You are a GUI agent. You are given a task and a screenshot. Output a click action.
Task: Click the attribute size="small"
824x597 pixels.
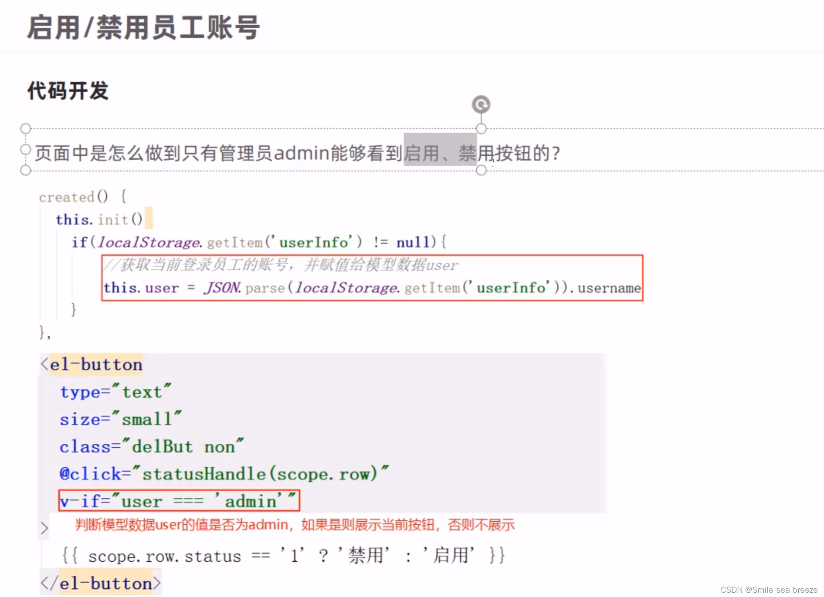pyautogui.click(x=121, y=419)
